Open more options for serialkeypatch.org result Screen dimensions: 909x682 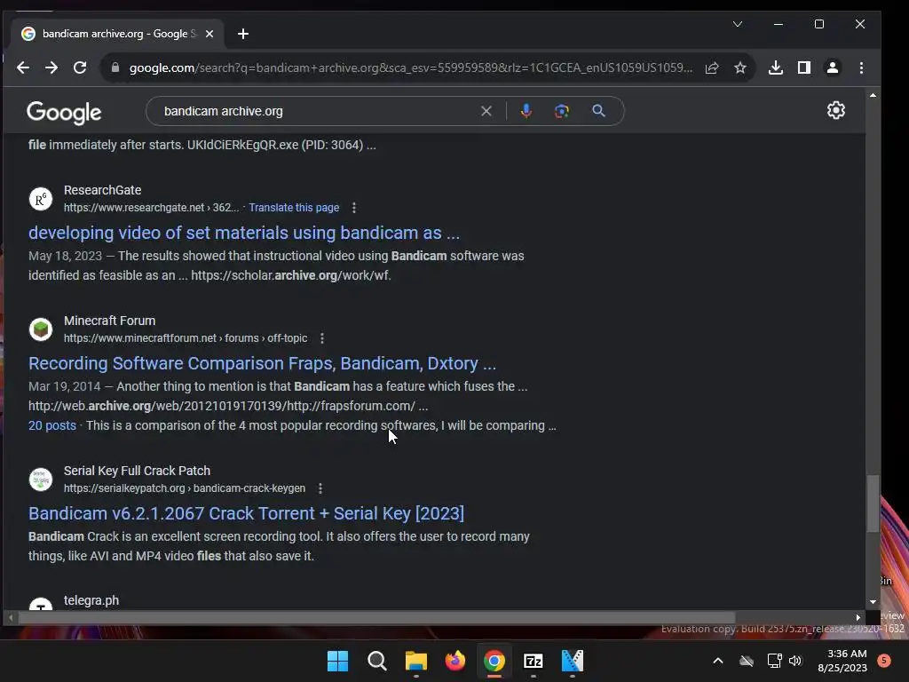click(x=320, y=488)
